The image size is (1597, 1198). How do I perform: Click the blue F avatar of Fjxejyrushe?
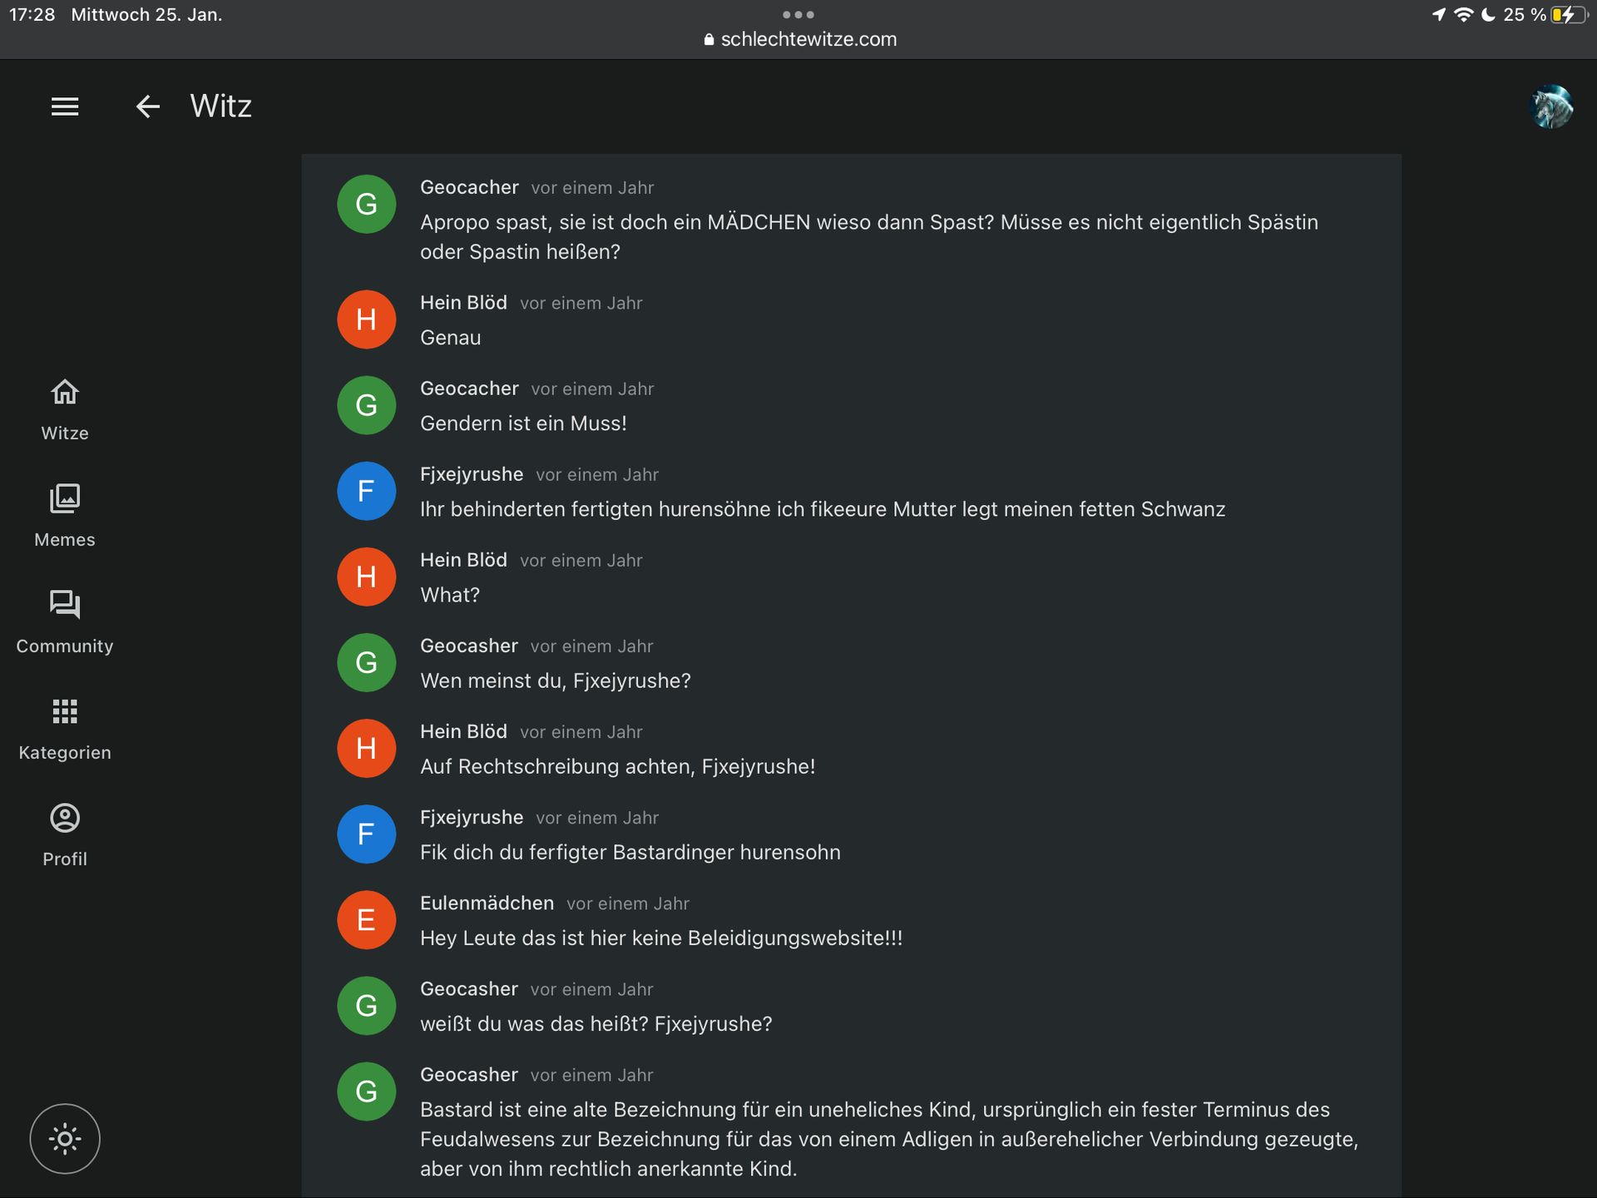click(x=366, y=491)
